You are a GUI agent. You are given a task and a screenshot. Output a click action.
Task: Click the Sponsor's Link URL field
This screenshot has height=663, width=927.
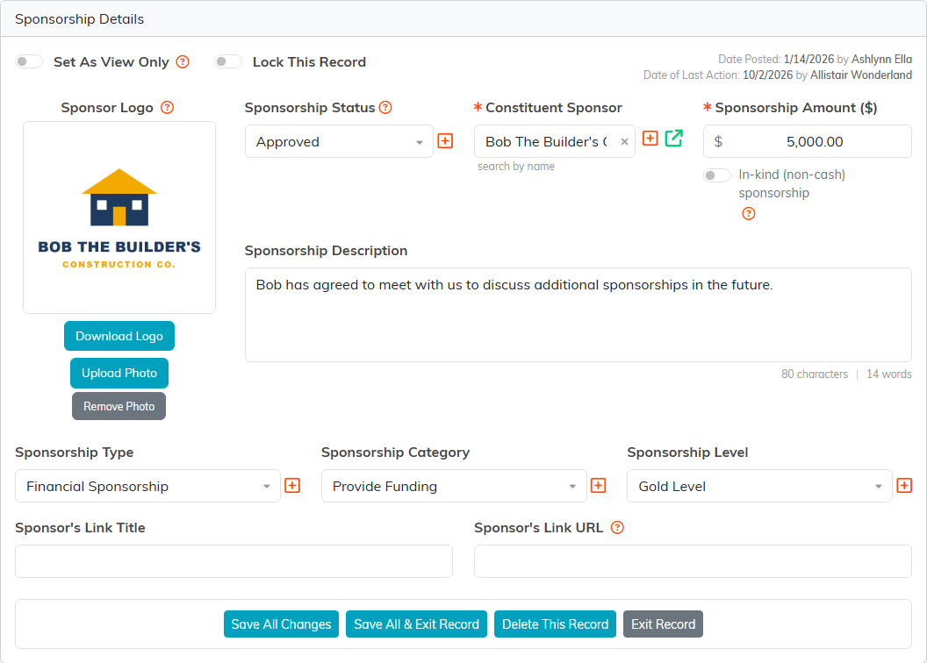coord(693,561)
